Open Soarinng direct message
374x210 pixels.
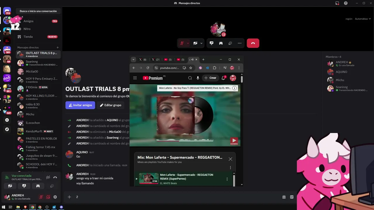coord(38,63)
